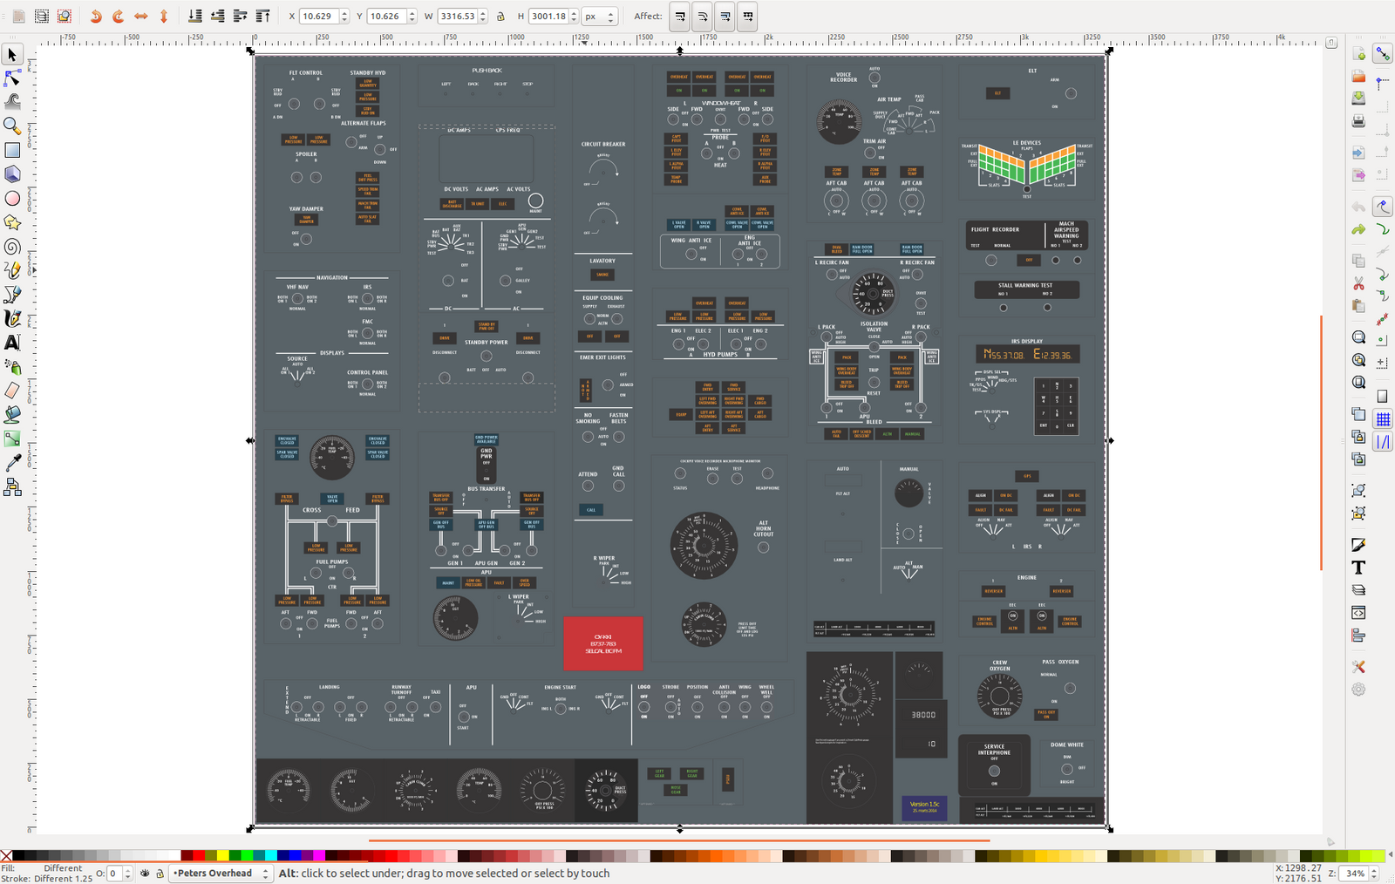
Task: Select the Color Dropper tool
Action: coord(12,463)
